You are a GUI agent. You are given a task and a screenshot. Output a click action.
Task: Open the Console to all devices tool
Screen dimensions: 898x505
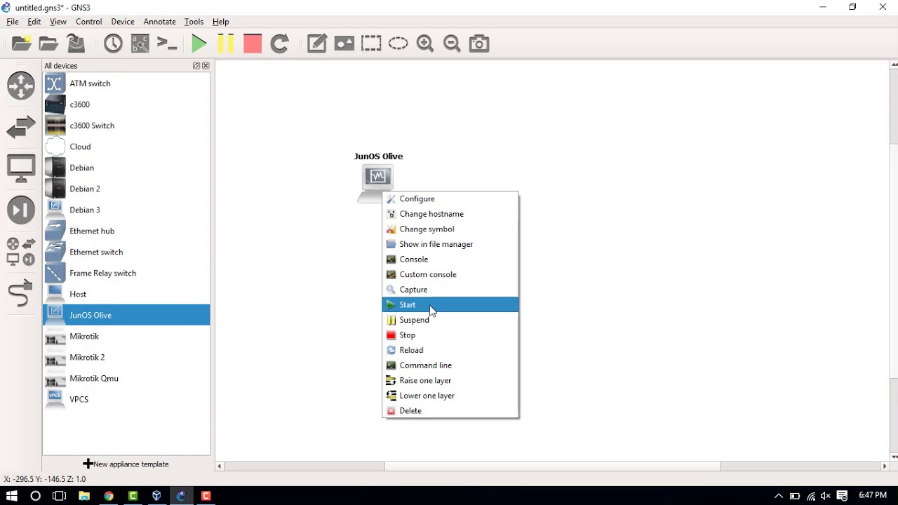pos(167,43)
